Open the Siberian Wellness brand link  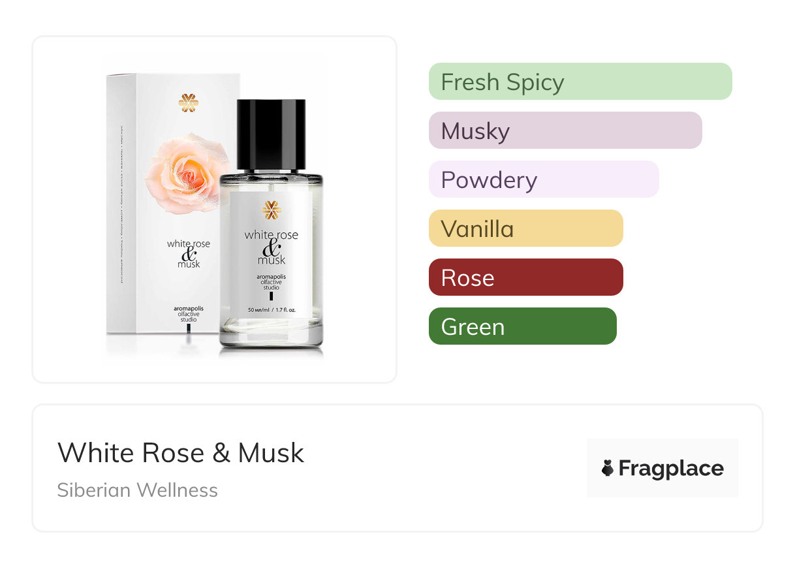[x=138, y=490]
